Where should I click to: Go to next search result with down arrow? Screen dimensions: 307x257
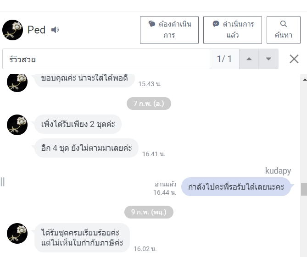pyautogui.click(x=268, y=59)
